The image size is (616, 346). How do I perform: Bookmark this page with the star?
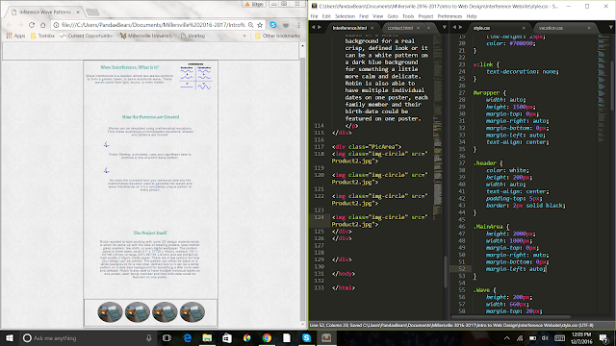[260, 25]
